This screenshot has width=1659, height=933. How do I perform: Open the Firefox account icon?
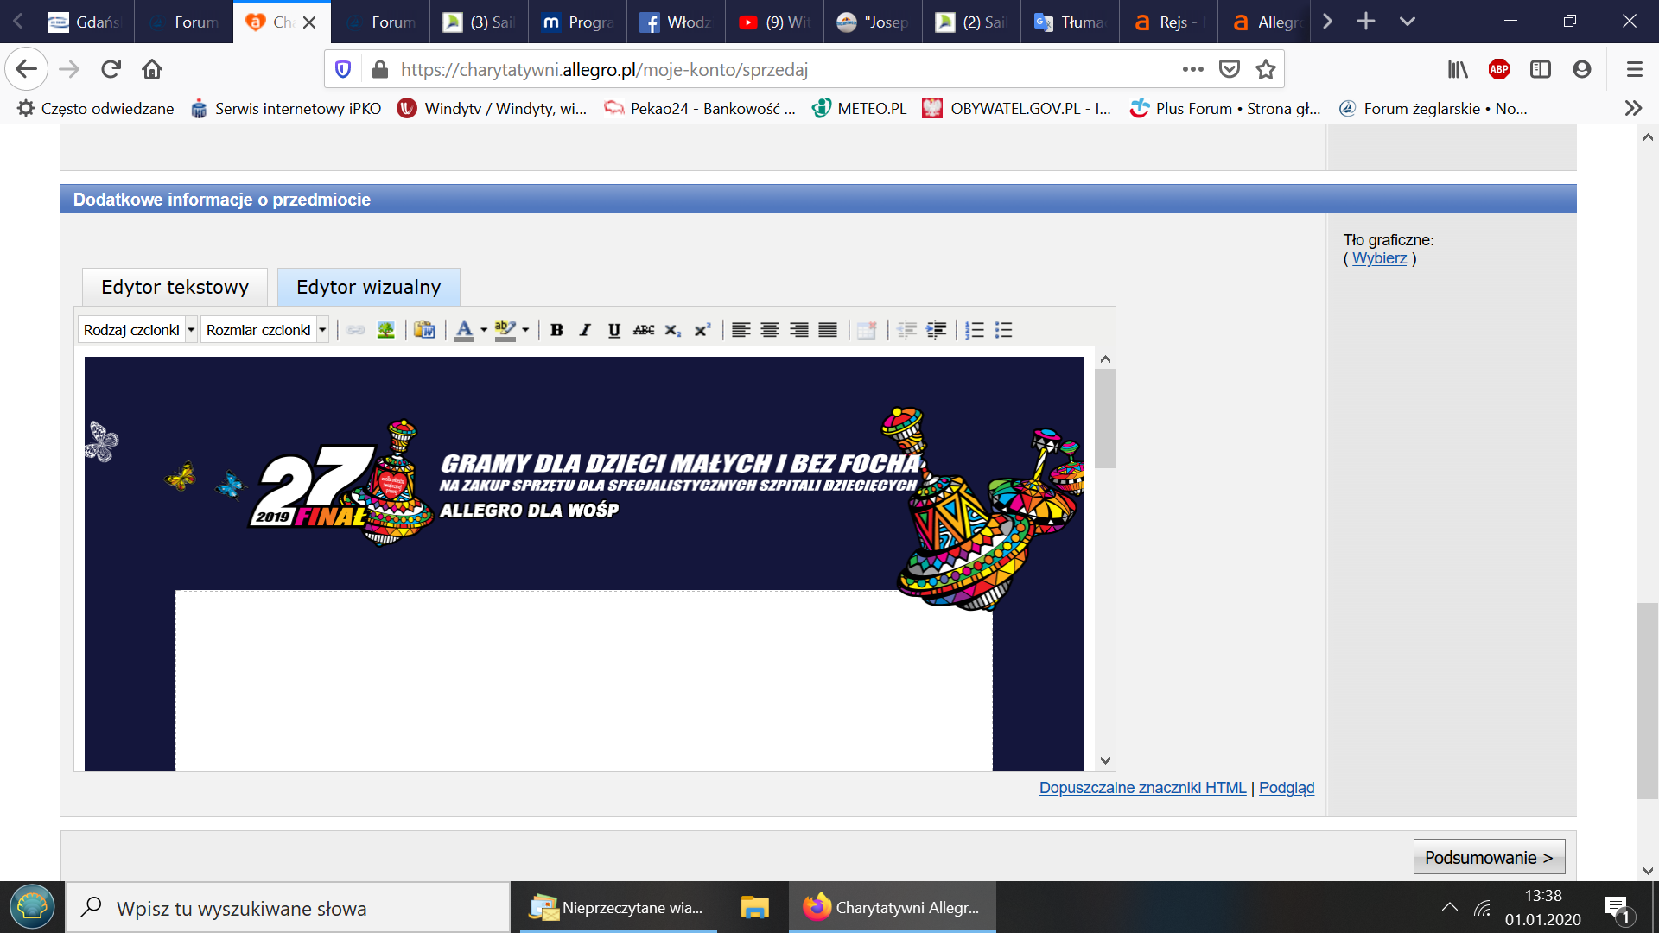click(1582, 69)
